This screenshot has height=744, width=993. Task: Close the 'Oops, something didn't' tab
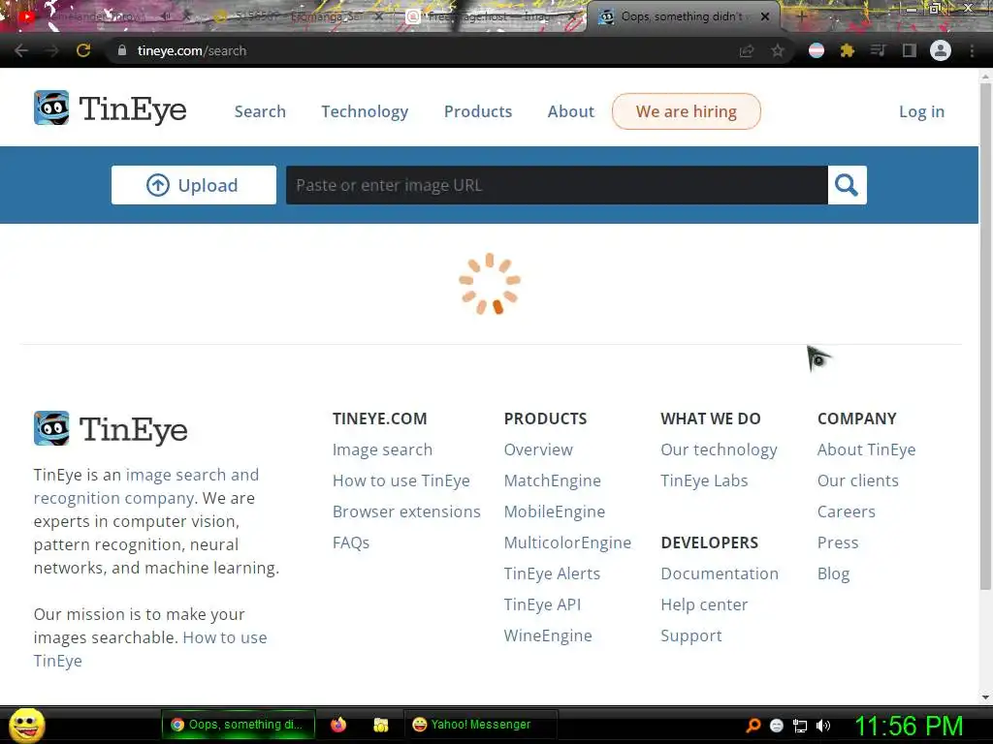765,17
